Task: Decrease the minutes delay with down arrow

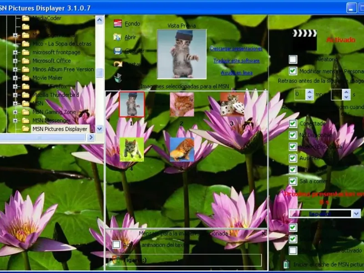Action: click(309, 97)
